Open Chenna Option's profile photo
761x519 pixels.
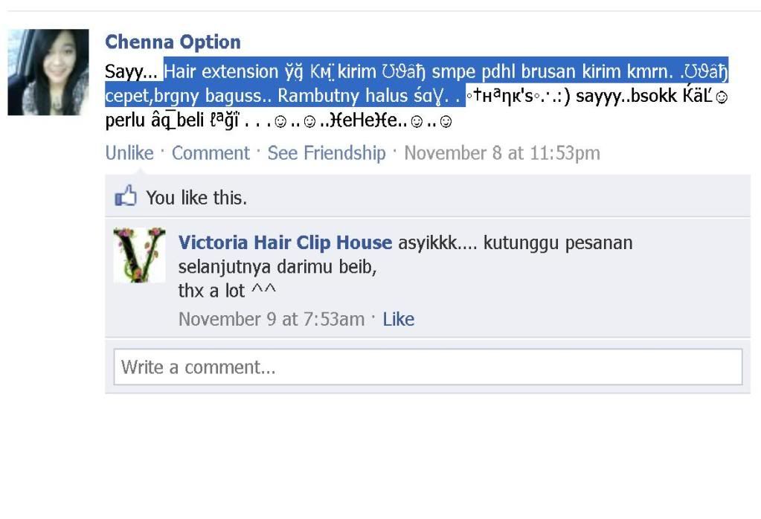(x=48, y=72)
